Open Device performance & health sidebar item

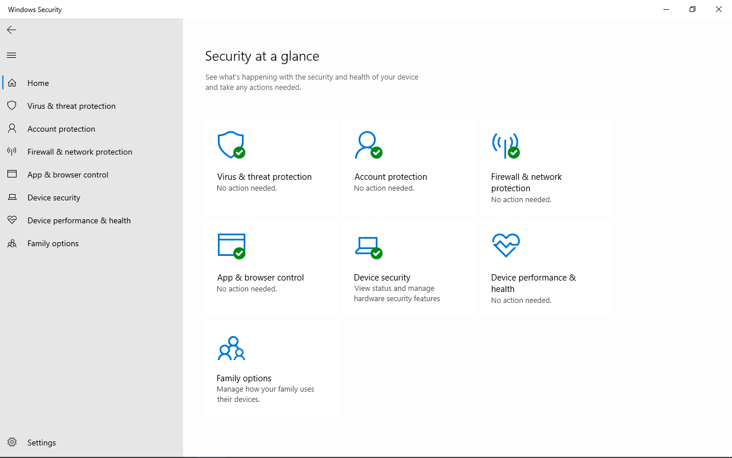(x=79, y=220)
